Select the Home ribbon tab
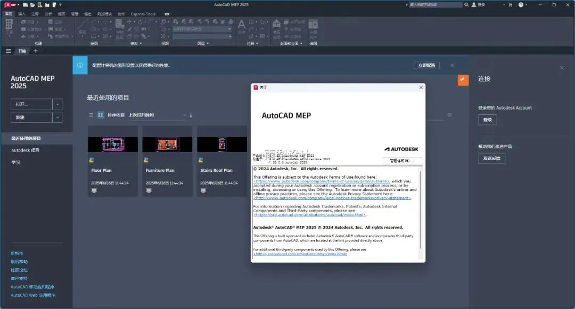The image size is (575, 309). point(9,14)
